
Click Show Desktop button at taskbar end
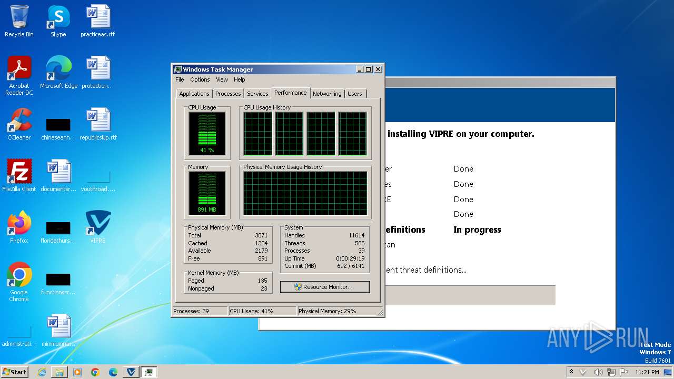click(x=669, y=372)
